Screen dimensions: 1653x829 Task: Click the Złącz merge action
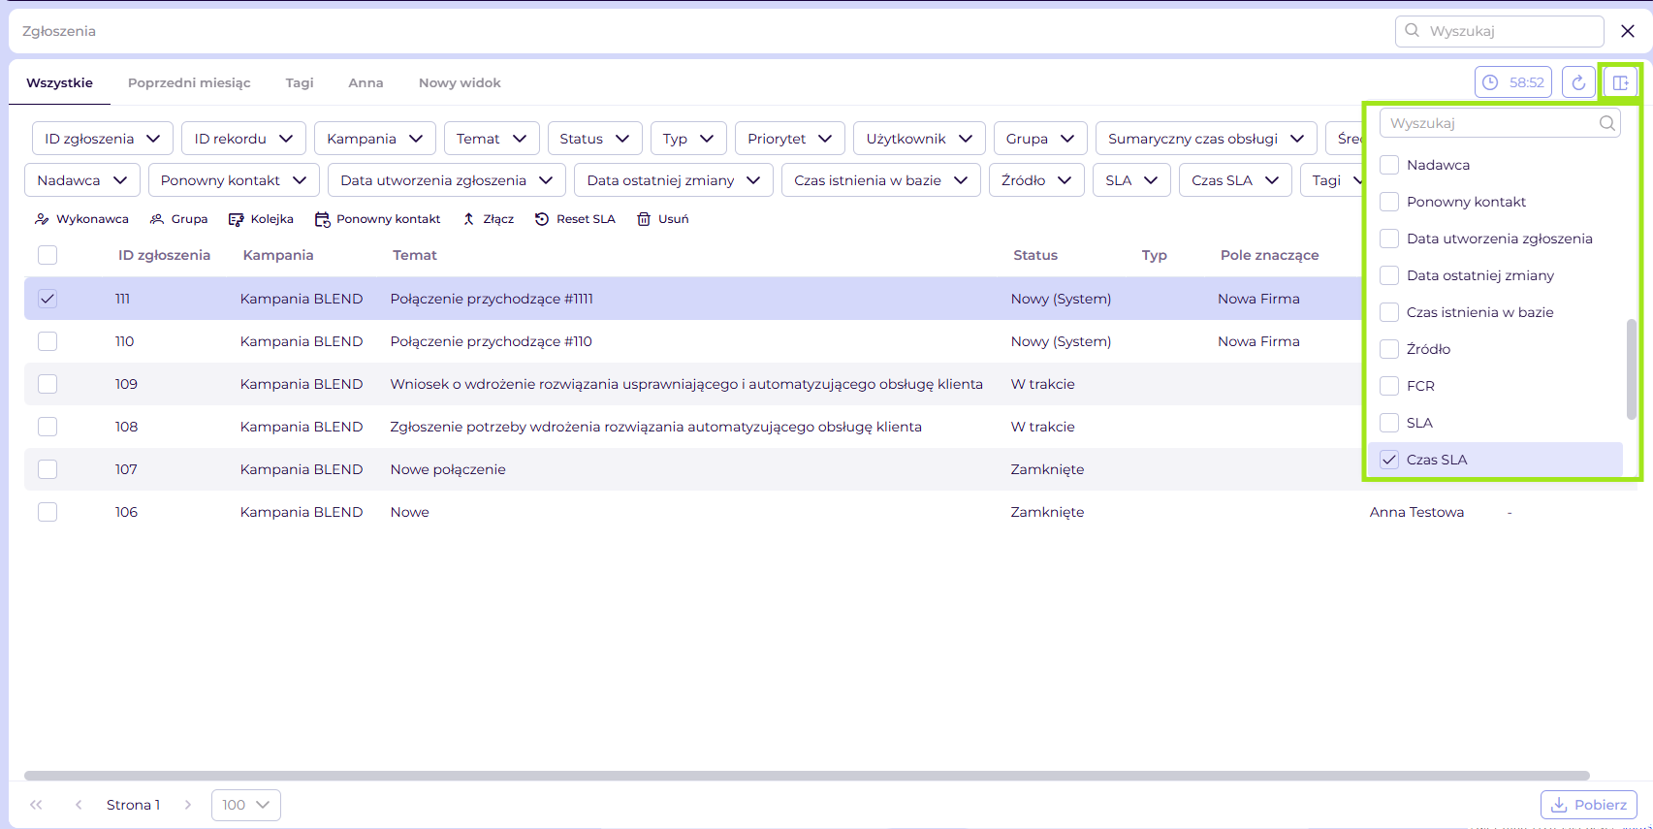(x=488, y=219)
